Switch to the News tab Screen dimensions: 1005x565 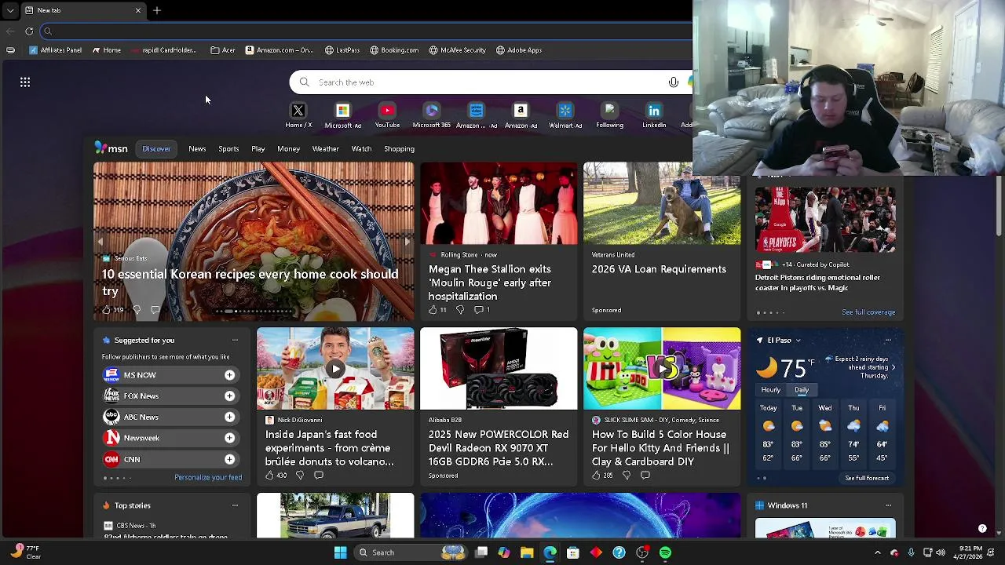197,148
